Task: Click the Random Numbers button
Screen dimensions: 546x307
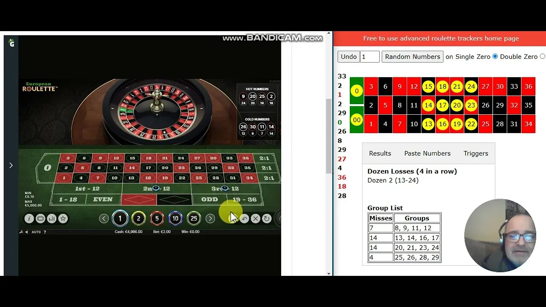Action: pyautogui.click(x=412, y=57)
